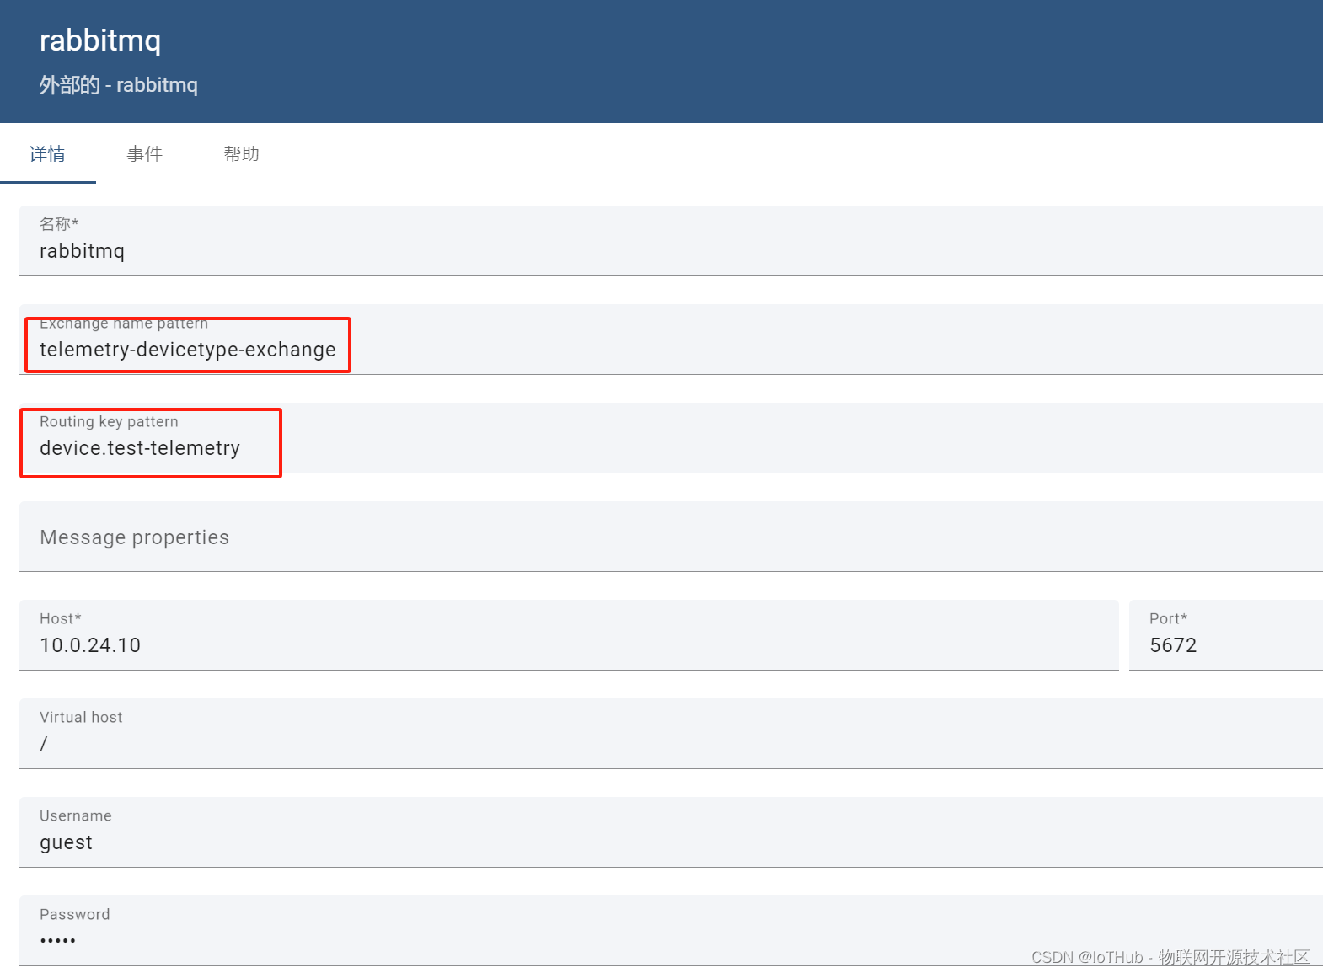
Task: Click the Message properties field
Action: [671, 537]
